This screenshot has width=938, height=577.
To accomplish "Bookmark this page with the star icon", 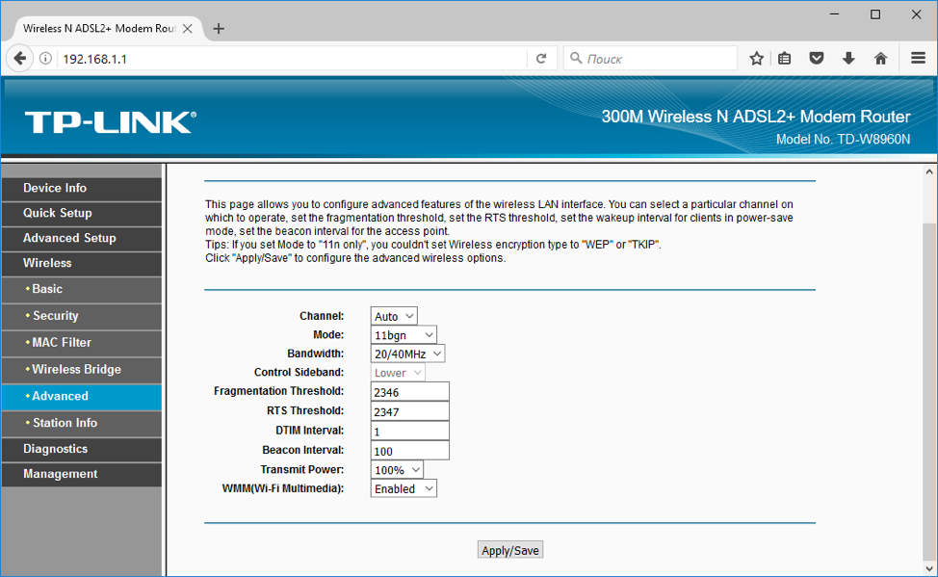I will (757, 59).
